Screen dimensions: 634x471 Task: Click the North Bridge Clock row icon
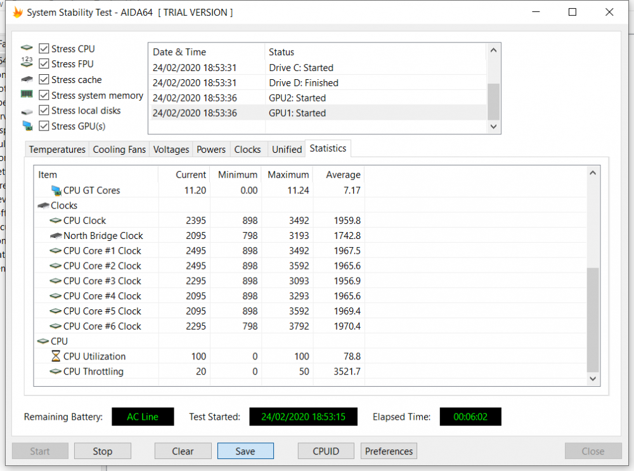[55, 236]
